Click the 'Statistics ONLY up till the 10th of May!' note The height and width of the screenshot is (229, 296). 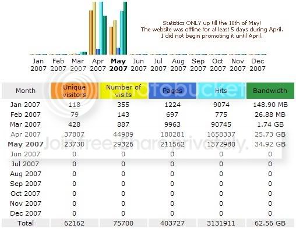212,23
